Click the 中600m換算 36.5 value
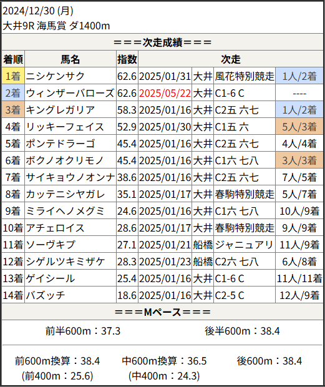This screenshot has height=387, width=325. (164, 361)
